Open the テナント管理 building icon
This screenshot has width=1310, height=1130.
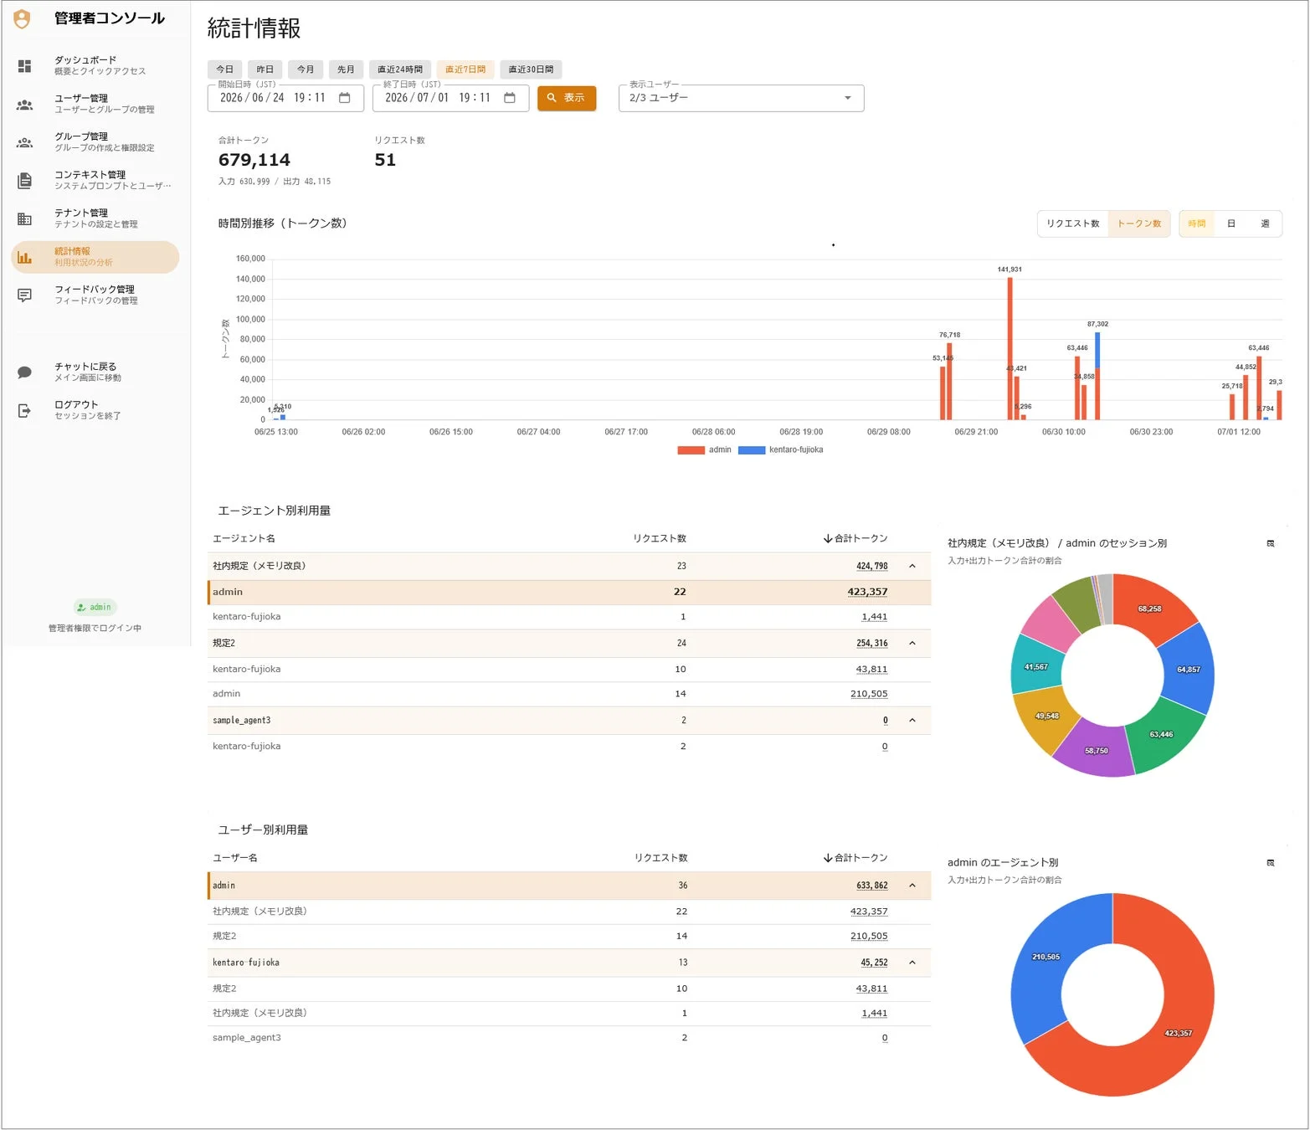pos(24,219)
